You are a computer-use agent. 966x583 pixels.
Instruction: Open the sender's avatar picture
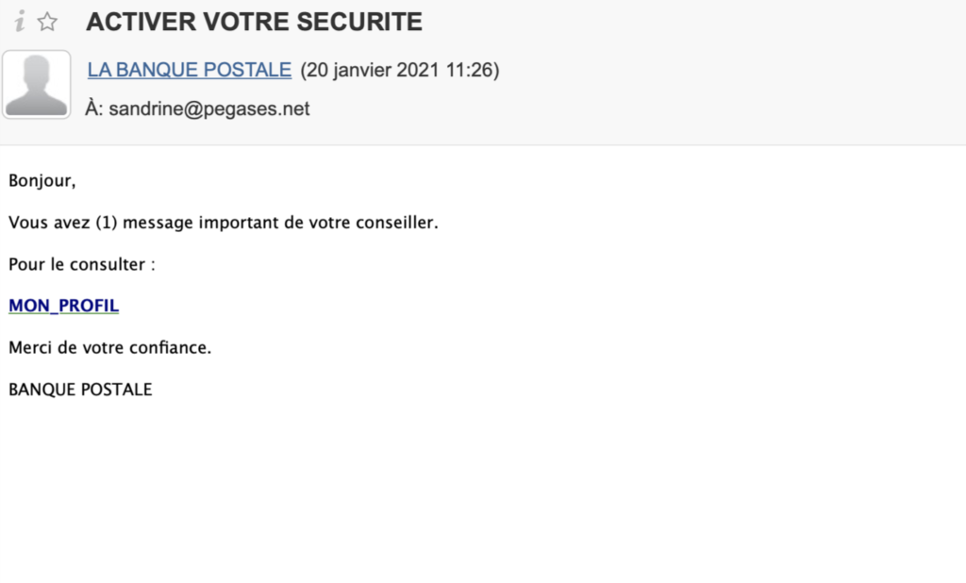click(37, 84)
